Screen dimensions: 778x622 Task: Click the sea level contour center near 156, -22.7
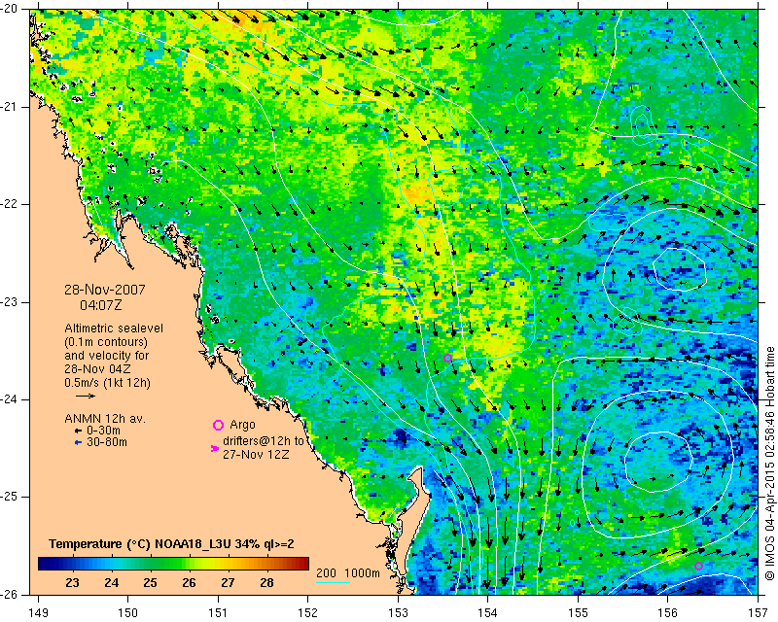click(679, 269)
